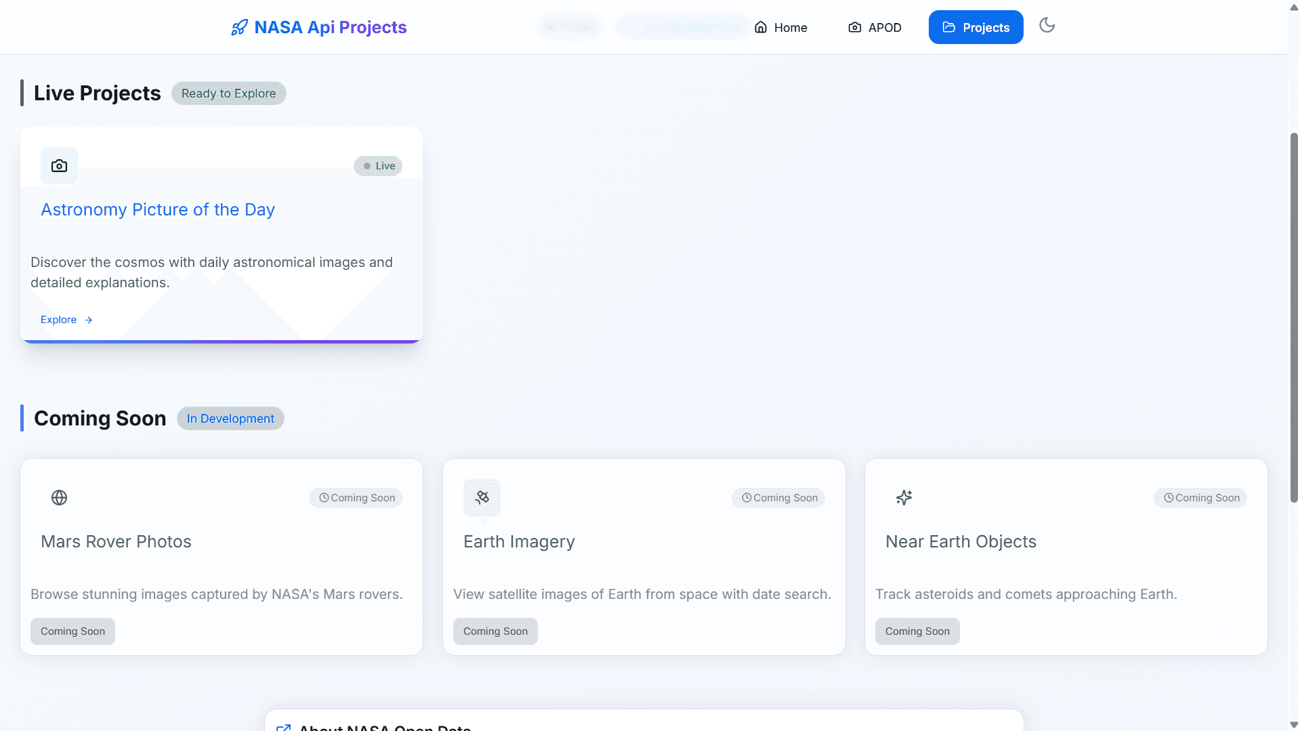Click Mars Rover Photos Coming Soon clock badge
This screenshot has width=1300, height=731.
pyautogui.click(x=356, y=498)
